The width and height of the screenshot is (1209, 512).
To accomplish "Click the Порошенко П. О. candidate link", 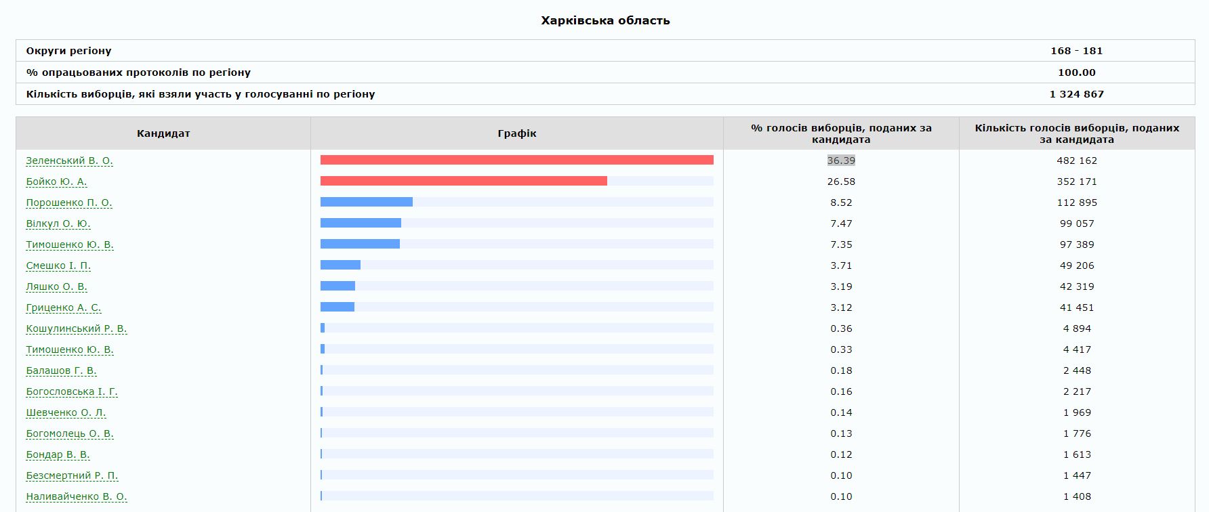I will [69, 202].
